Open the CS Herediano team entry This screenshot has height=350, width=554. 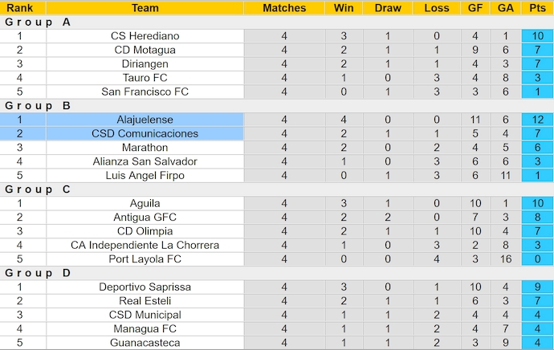pyautogui.click(x=145, y=36)
